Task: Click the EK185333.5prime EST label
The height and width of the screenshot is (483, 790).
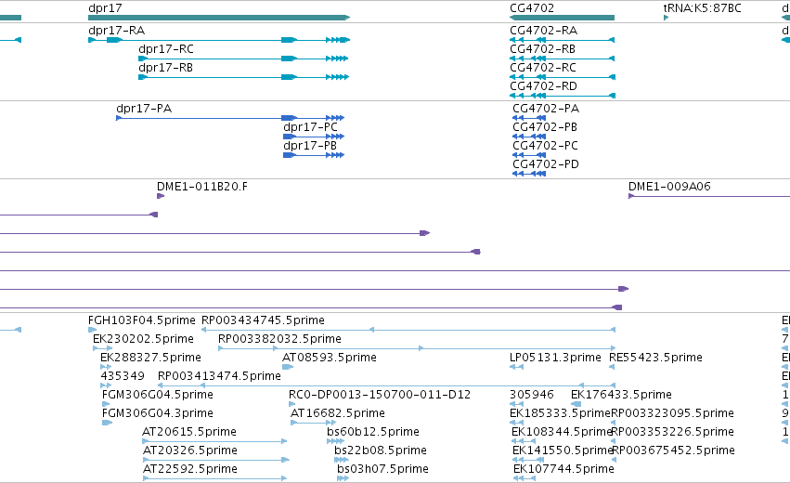Action: pos(561,413)
